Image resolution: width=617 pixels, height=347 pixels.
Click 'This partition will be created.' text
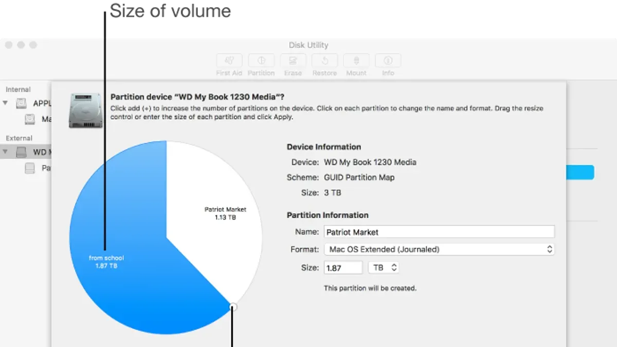[x=370, y=288]
